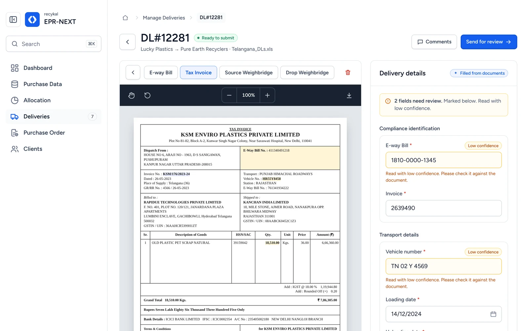The height and width of the screenshot is (331, 529).
Task: Reset the document view rotation
Action: click(x=147, y=95)
